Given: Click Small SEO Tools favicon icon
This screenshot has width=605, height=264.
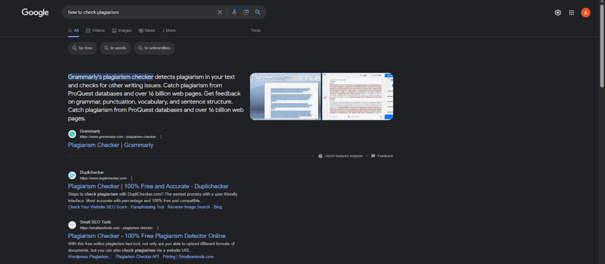Looking at the screenshot, I should pyautogui.click(x=72, y=225).
